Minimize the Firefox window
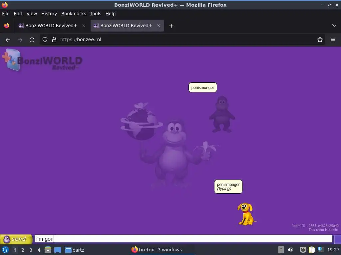The height and width of the screenshot is (255, 341). 322,5
